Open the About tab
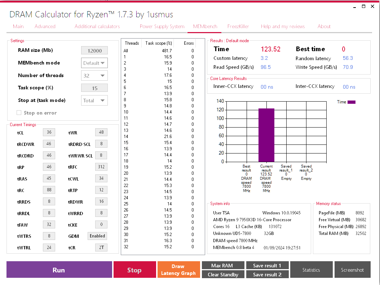This screenshot has height=285, width=380. (x=324, y=26)
